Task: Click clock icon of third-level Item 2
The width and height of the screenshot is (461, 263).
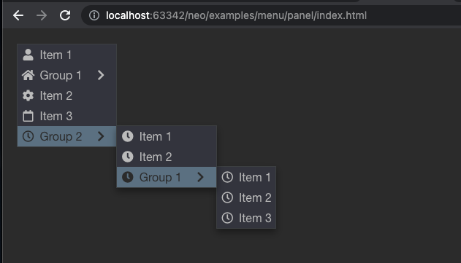Action: [x=227, y=197]
